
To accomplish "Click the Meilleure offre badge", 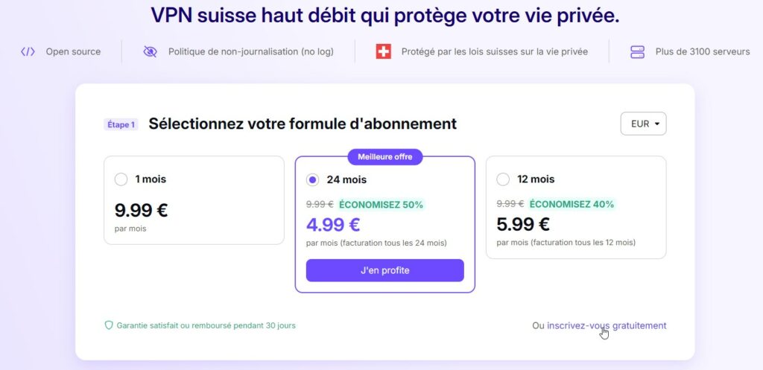I will (385, 156).
